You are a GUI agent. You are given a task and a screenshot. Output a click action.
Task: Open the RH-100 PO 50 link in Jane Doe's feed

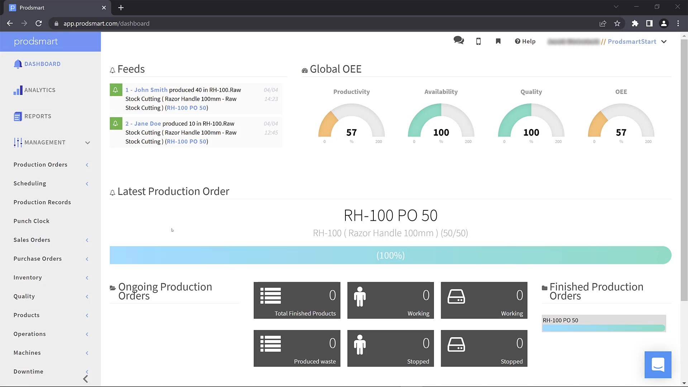click(x=186, y=141)
